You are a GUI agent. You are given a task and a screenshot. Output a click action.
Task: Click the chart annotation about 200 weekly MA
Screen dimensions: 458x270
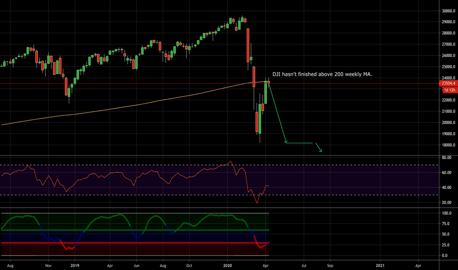[322, 74]
